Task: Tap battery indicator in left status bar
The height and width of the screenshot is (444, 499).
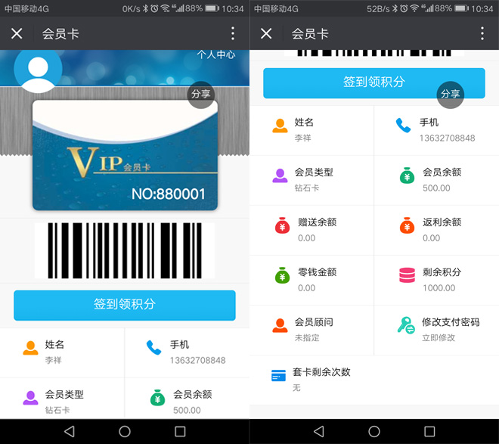Action: 212,8
